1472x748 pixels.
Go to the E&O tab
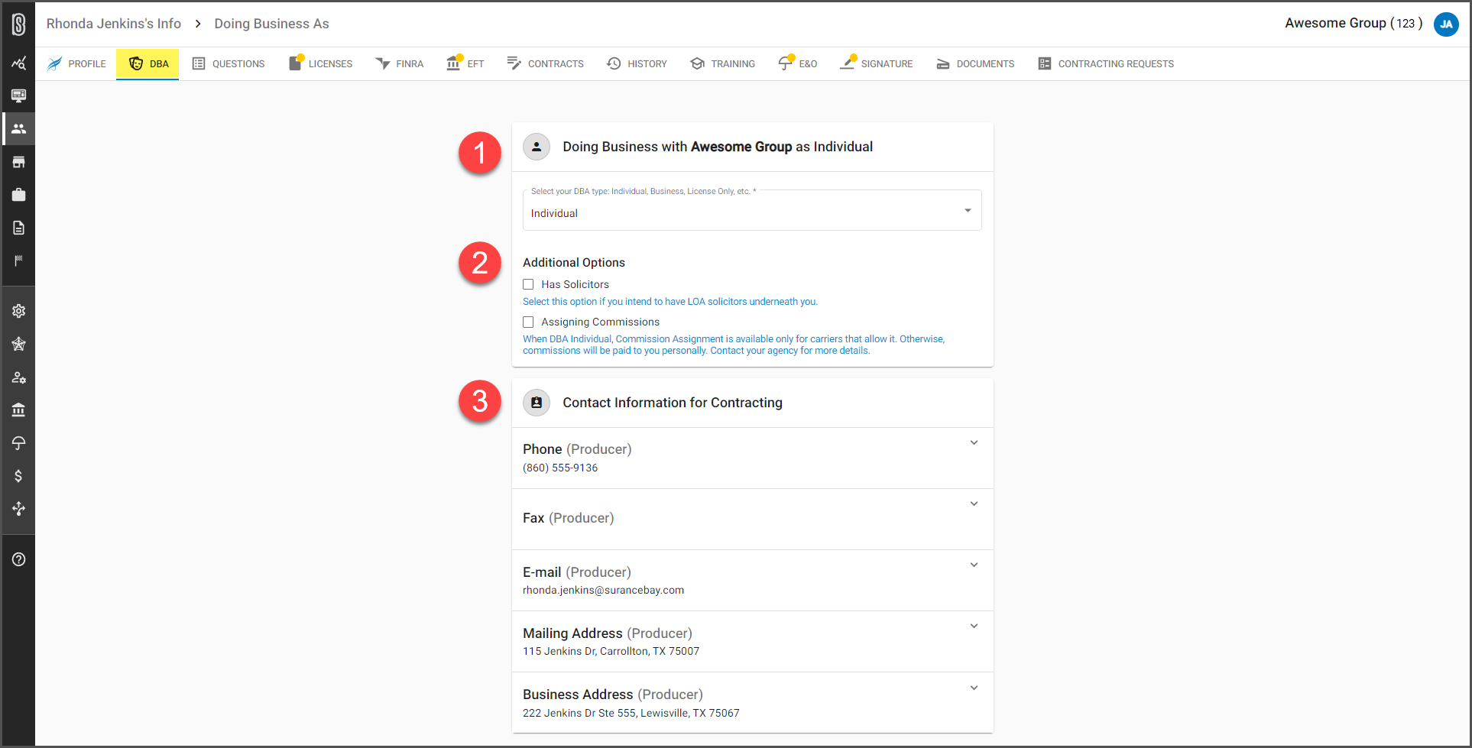point(798,64)
